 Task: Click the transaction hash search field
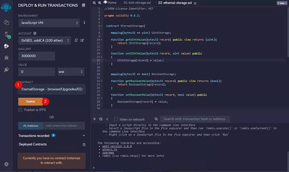coord(195,119)
